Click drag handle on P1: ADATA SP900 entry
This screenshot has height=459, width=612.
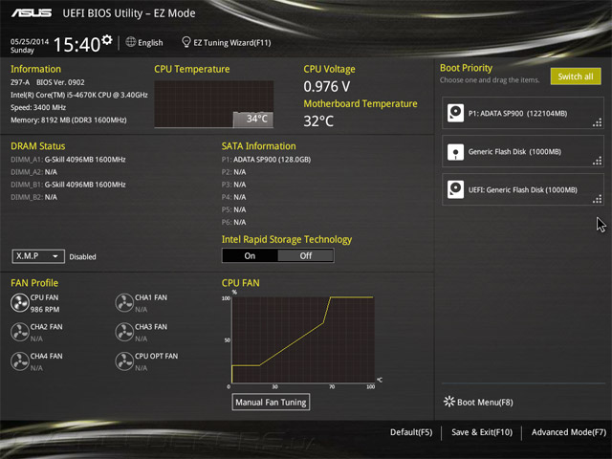click(x=597, y=123)
